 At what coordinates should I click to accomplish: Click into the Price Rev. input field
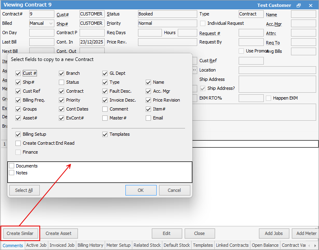tap(168, 42)
